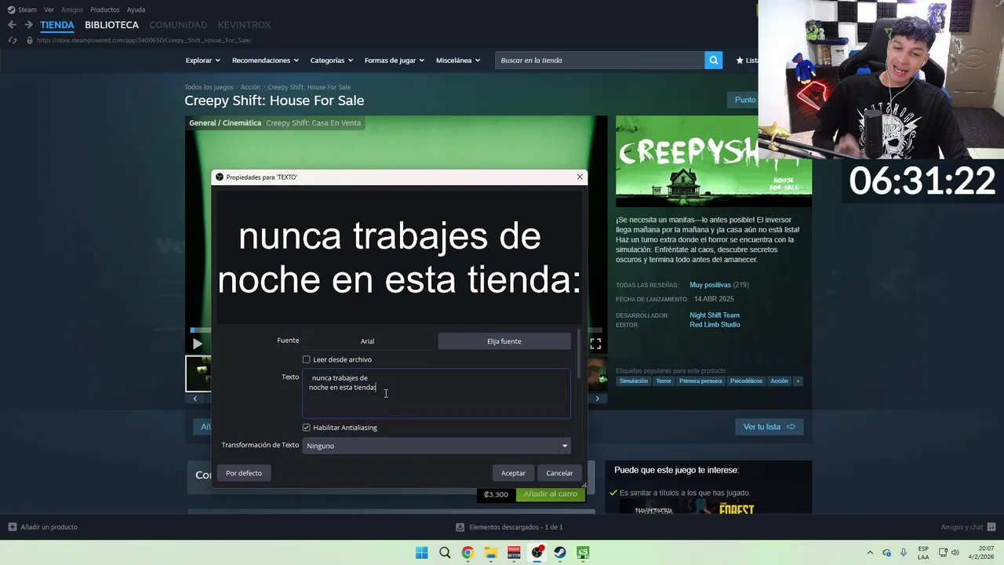
Task: Click the properties dialog vertical scrollbar
Action: (x=580, y=353)
